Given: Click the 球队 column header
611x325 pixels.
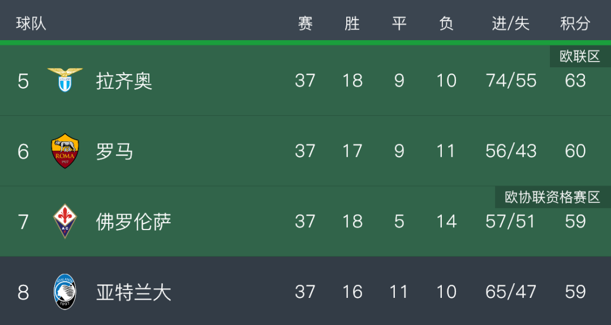Looking at the screenshot, I should tap(31, 24).
